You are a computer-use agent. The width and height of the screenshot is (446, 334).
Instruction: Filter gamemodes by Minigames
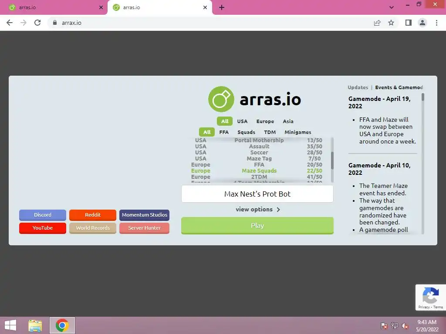point(298,132)
